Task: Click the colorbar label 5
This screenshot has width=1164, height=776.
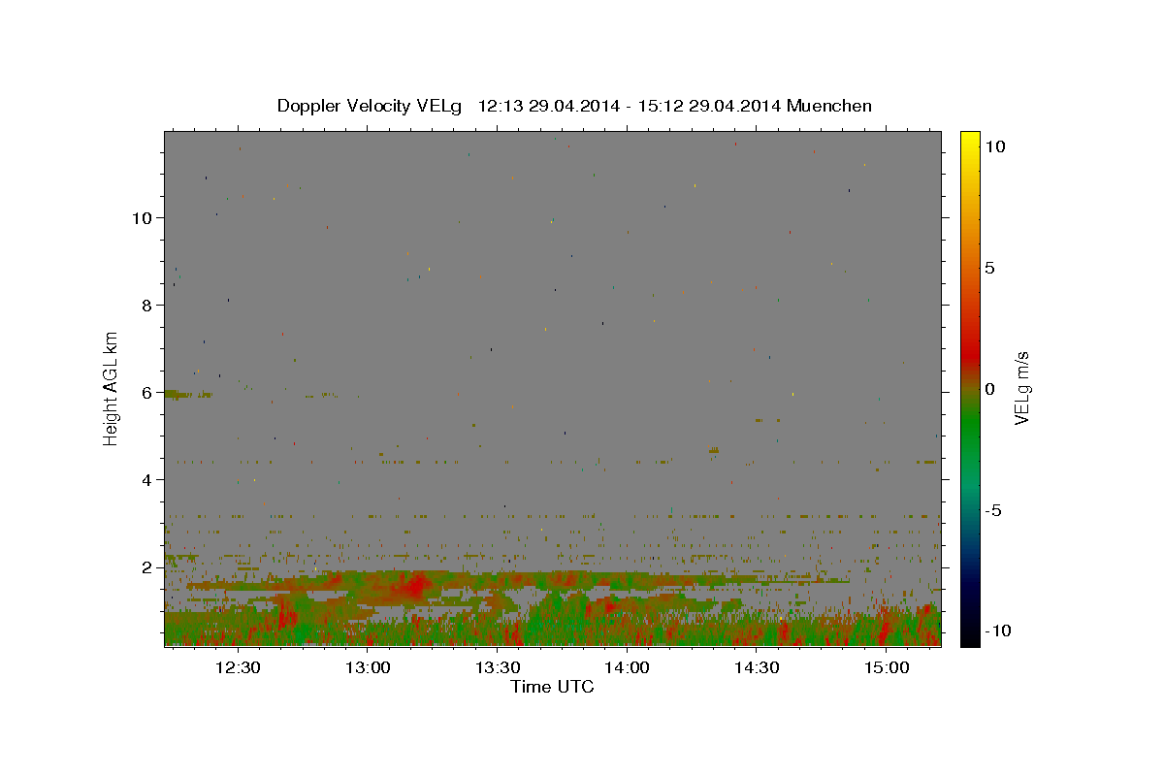Action: coord(989,268)
